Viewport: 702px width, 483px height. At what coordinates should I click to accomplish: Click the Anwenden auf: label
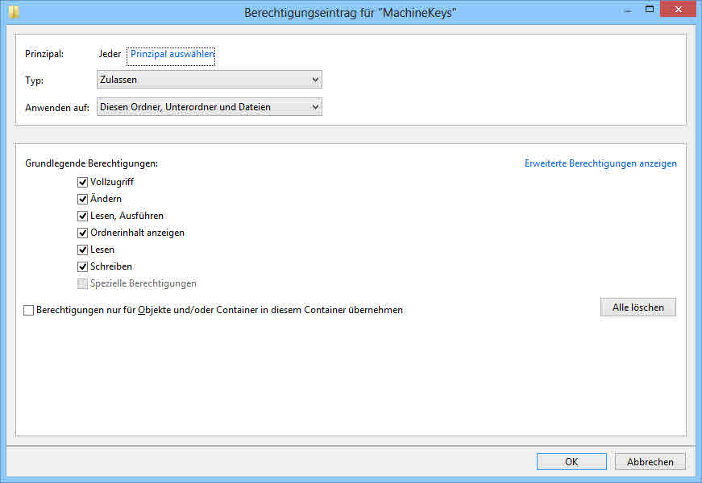click(57, 108)
